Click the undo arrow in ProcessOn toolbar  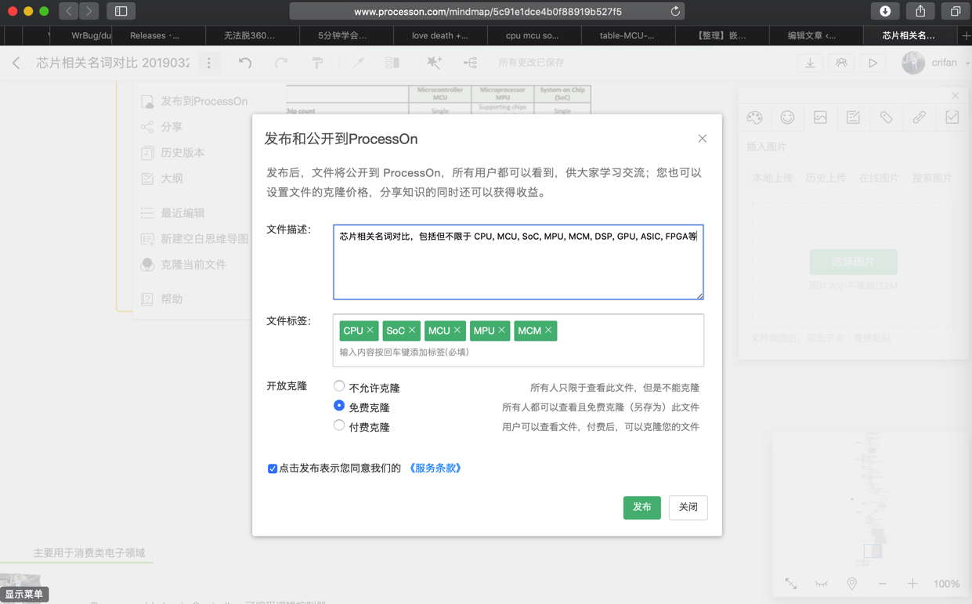245,63
